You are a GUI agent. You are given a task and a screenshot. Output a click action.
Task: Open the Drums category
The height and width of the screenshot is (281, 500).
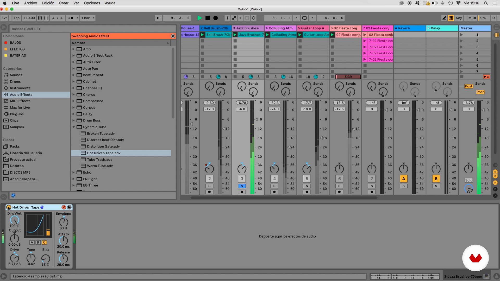[x=15, y=81]
